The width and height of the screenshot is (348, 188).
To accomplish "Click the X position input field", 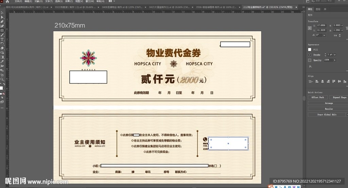I will pyautogui.click(x=321, y=25).
